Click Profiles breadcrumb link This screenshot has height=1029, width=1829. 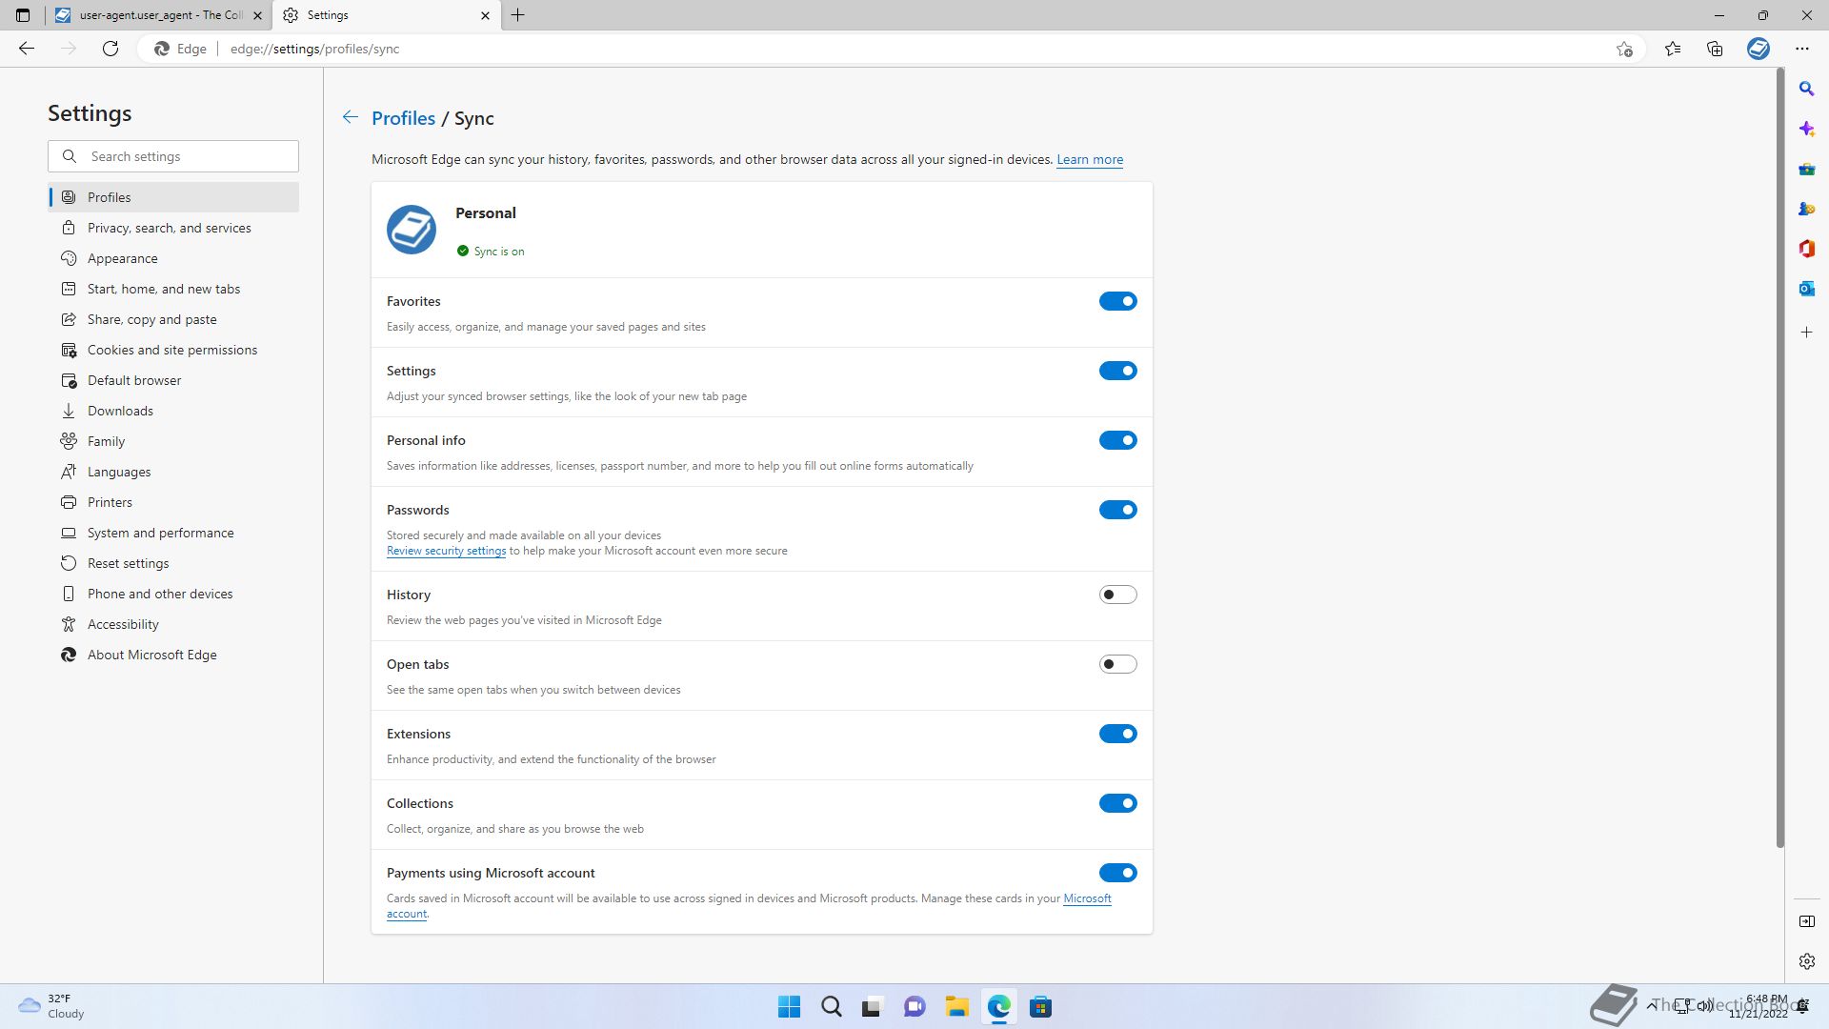[x=403, y=118]
